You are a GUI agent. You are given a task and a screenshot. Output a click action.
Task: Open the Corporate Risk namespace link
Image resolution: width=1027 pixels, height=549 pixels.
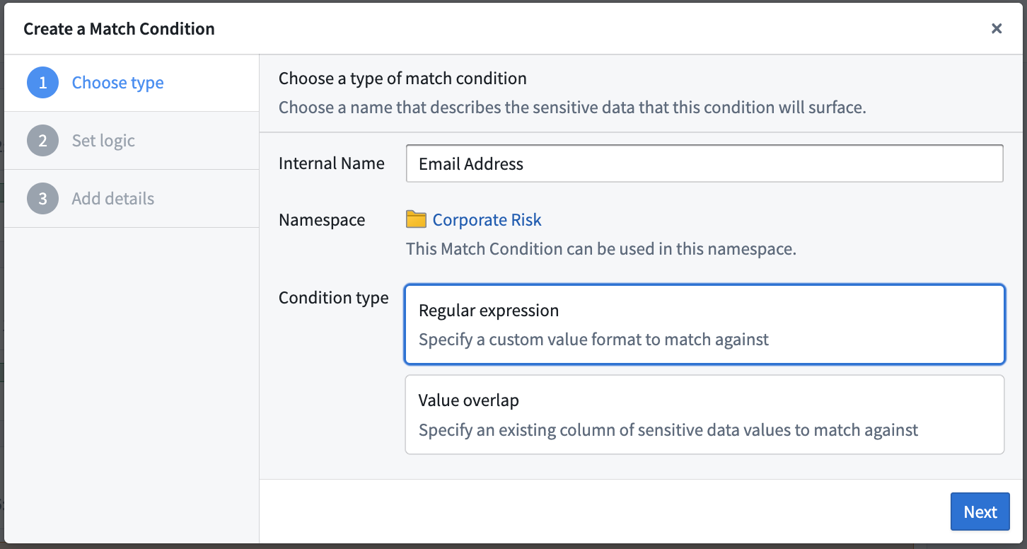487,220
